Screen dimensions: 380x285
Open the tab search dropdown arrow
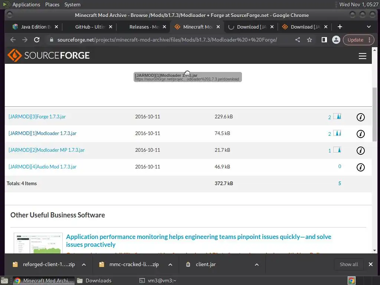368,27
